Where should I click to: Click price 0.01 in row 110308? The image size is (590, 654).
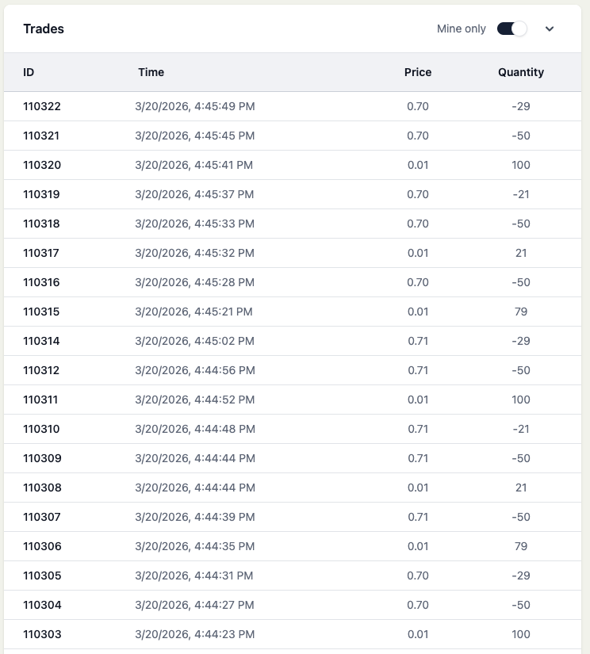[x=418, y=488]
